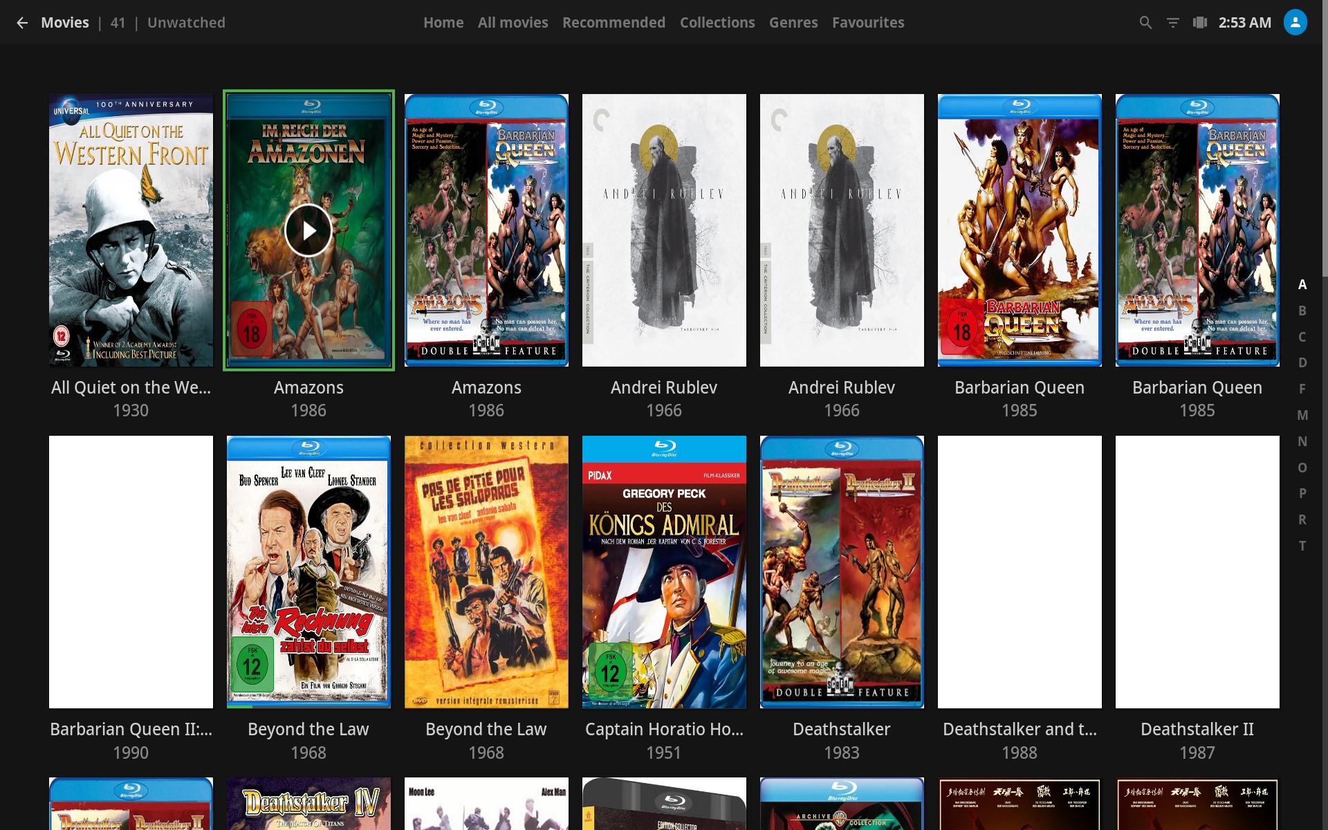Click the year 1951 under Captain Horatio

(x=664, y=753)
